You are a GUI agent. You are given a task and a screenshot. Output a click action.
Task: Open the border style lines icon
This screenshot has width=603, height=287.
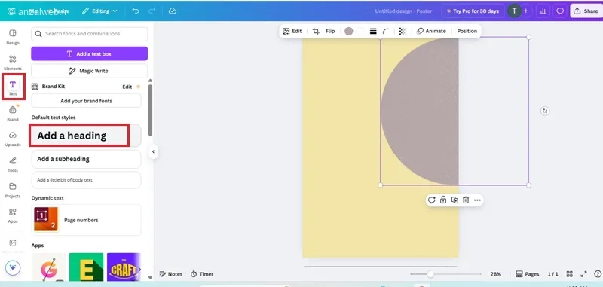click(x=373, y=31)
